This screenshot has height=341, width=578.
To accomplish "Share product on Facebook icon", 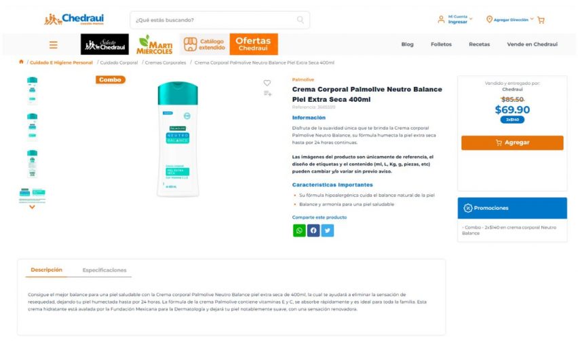I will (313, 230).
